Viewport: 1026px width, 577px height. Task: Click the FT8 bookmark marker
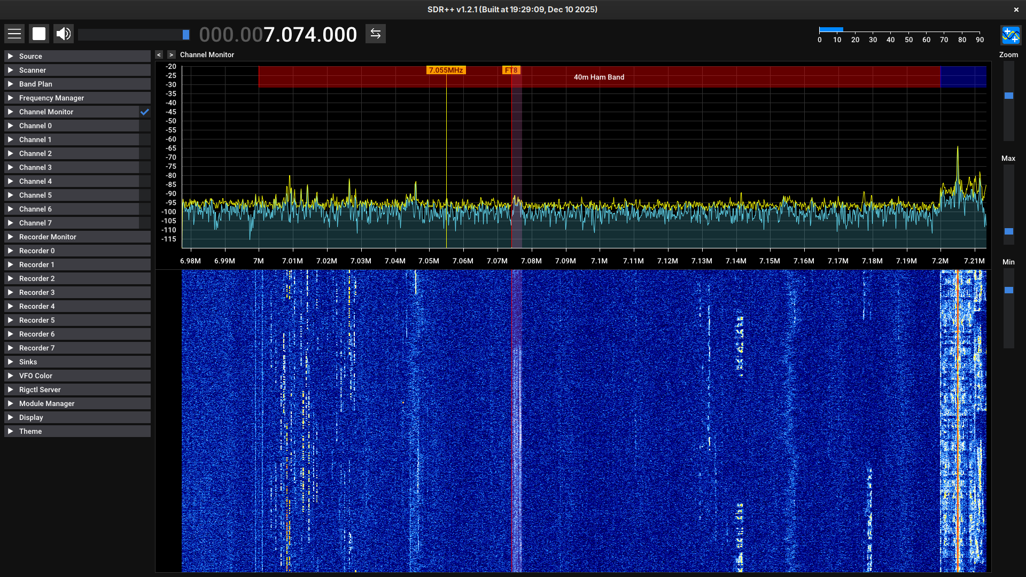pyautogui.click(x=511, y=70)
